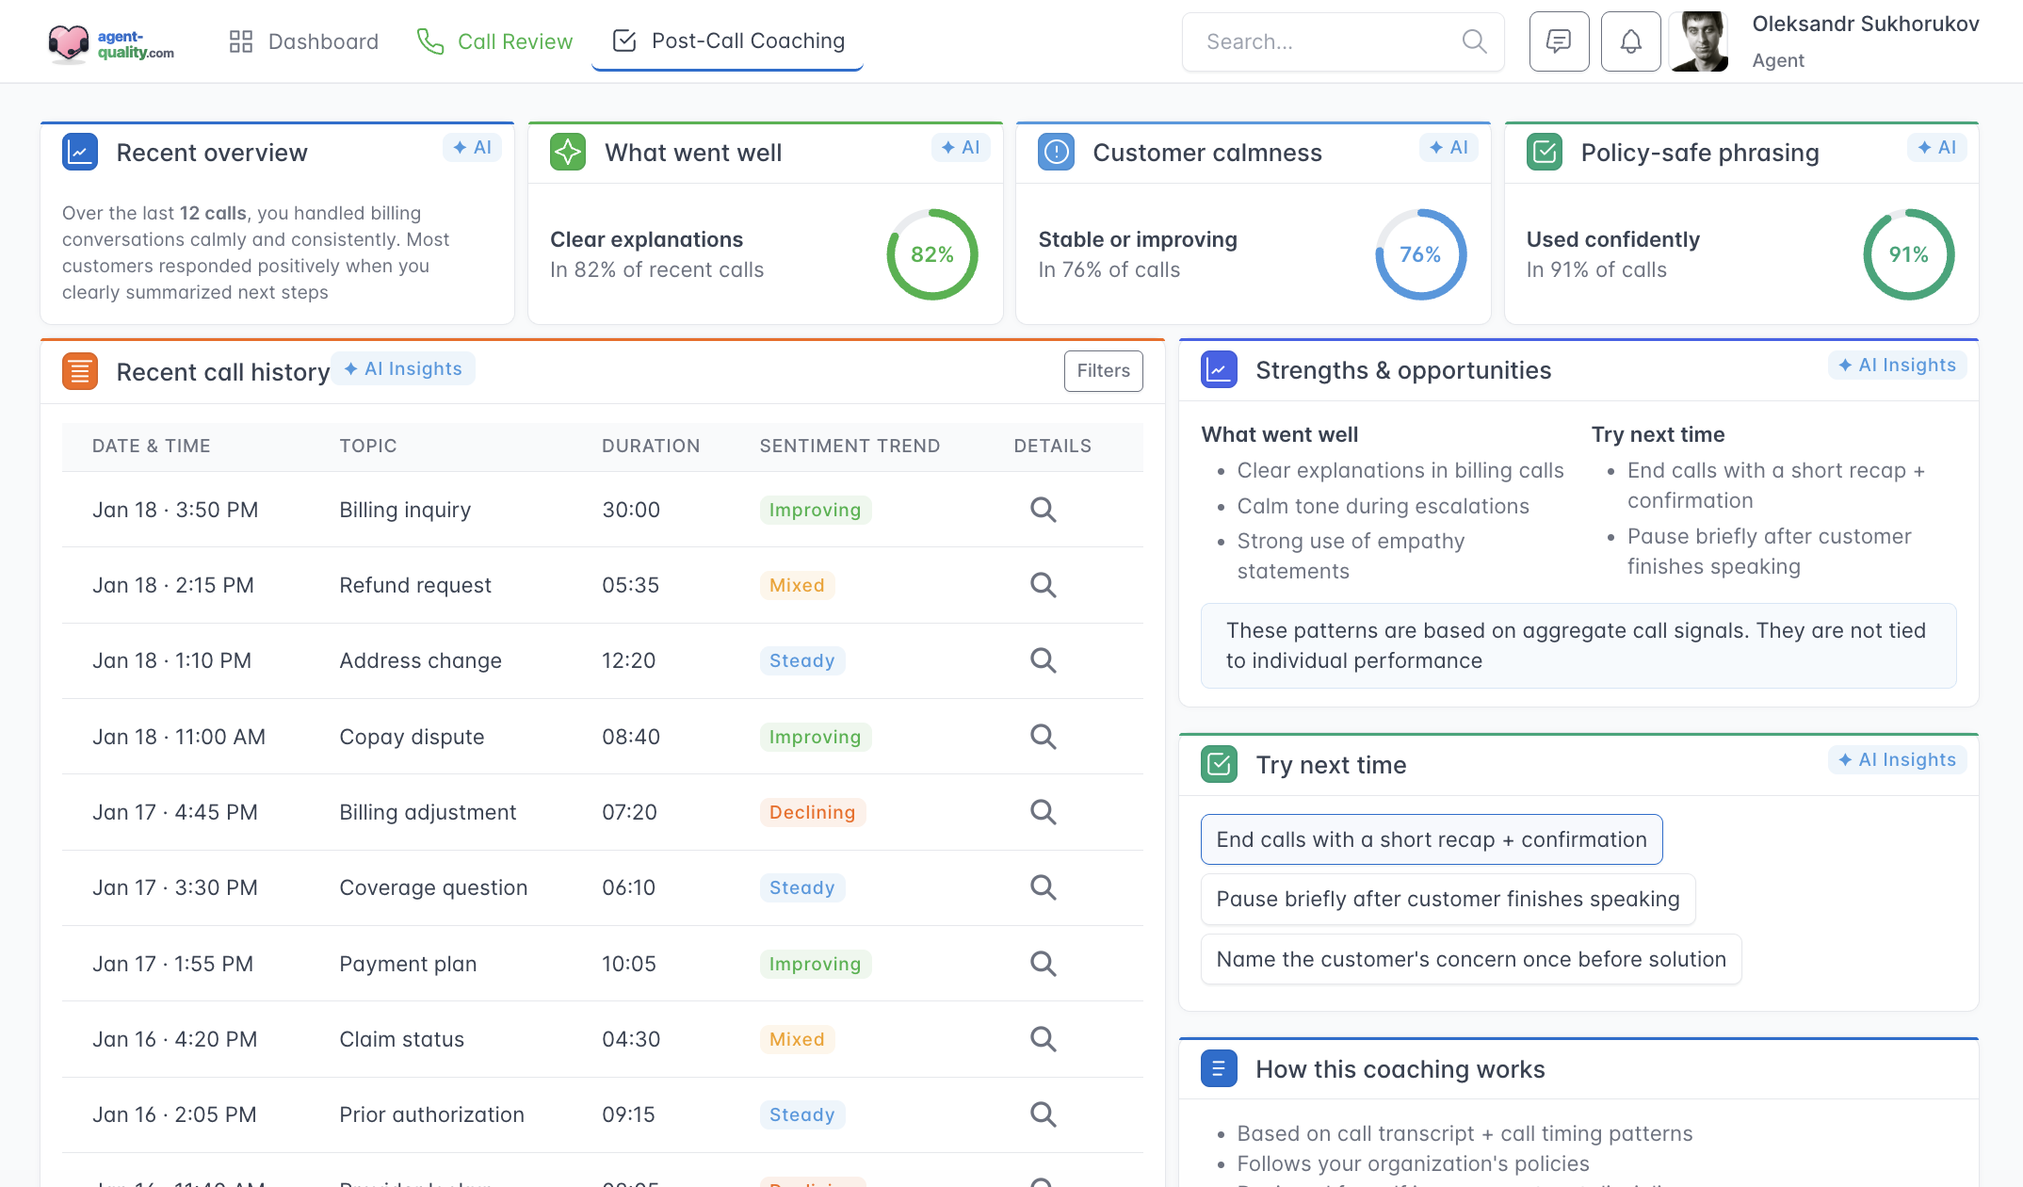Viewport: 2023px width, 1187px height.
Task: Click the 82% clear explanations progress ring
Action: pos(931,254)
